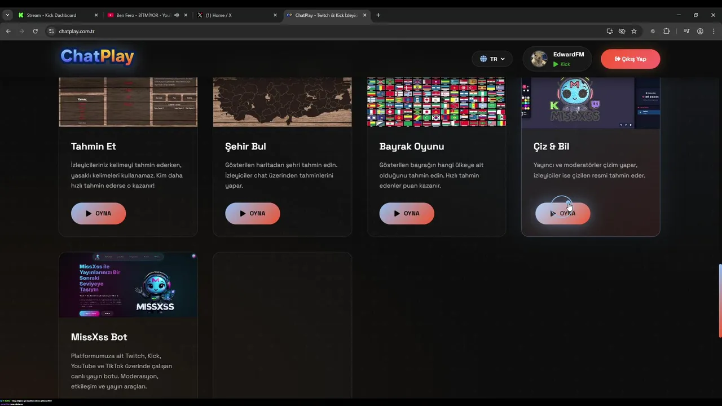Click the Kick favicon on Stream tab
The height and width of the screenshot is (406, 722).
[21, 15]
